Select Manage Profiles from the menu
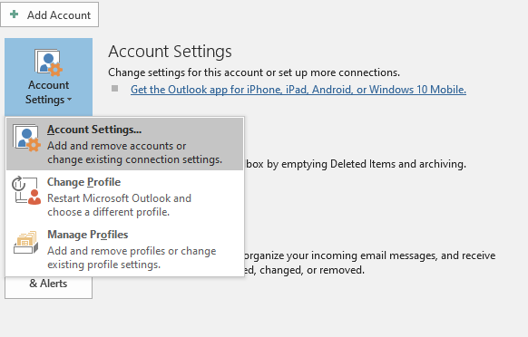This screenshot has width=528, height=337. 124,249
